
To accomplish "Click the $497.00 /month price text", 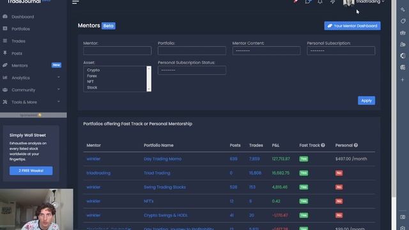I will point(351,159).
